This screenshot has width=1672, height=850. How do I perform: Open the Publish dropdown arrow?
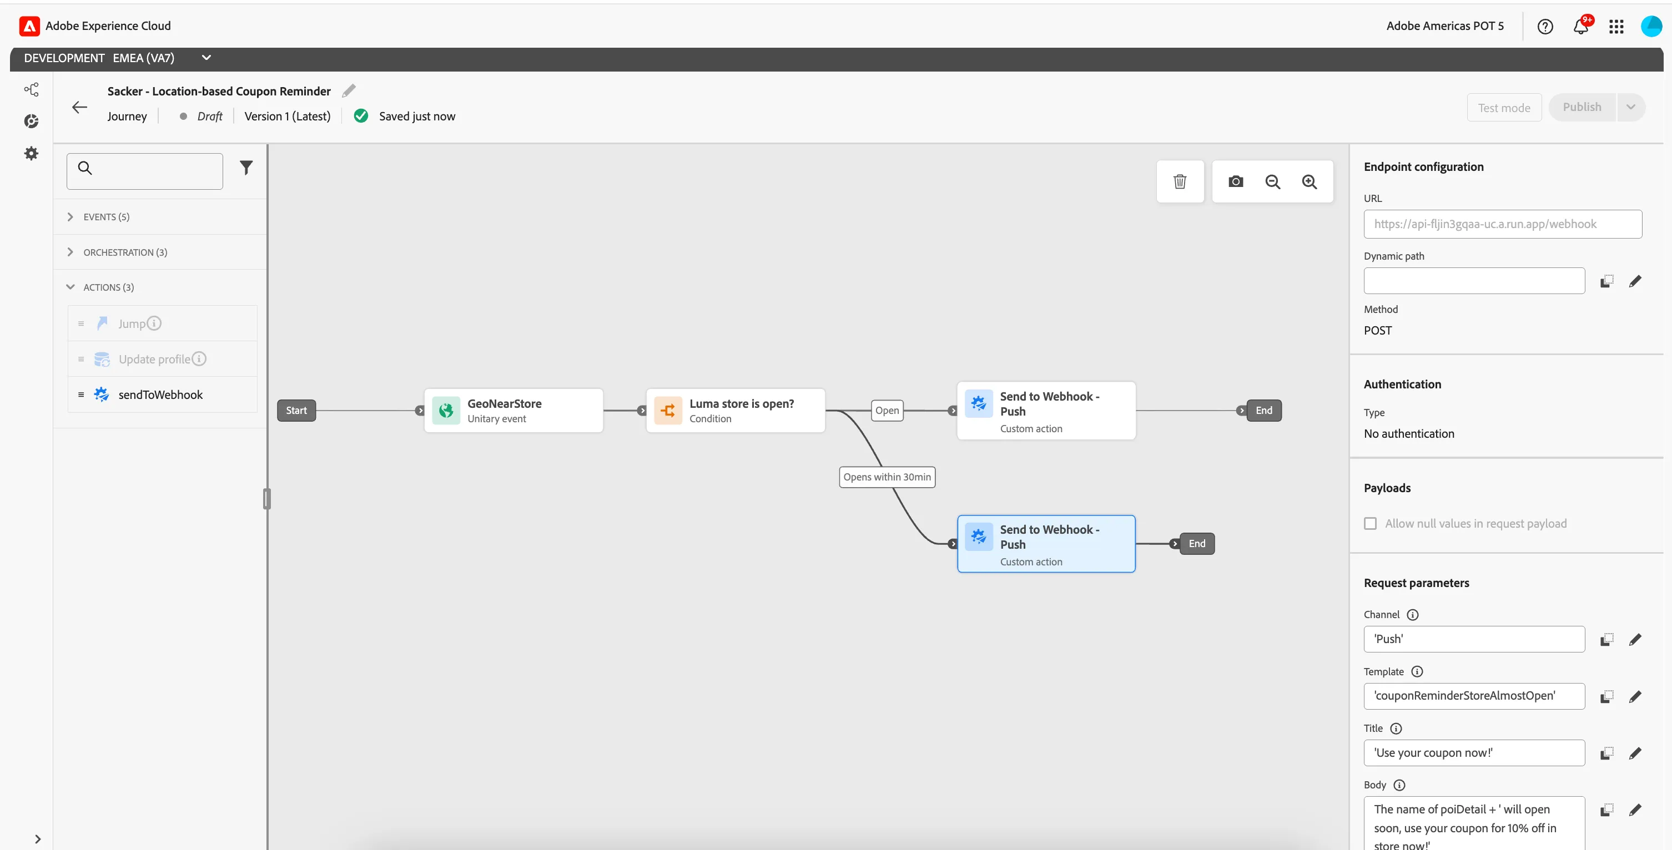coord(1630,107)
